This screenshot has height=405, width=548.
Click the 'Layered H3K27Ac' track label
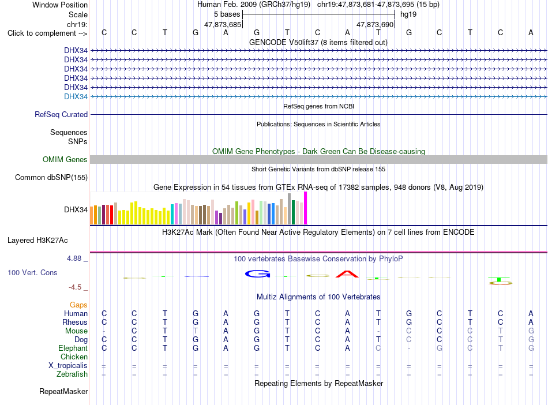[37, 241]
